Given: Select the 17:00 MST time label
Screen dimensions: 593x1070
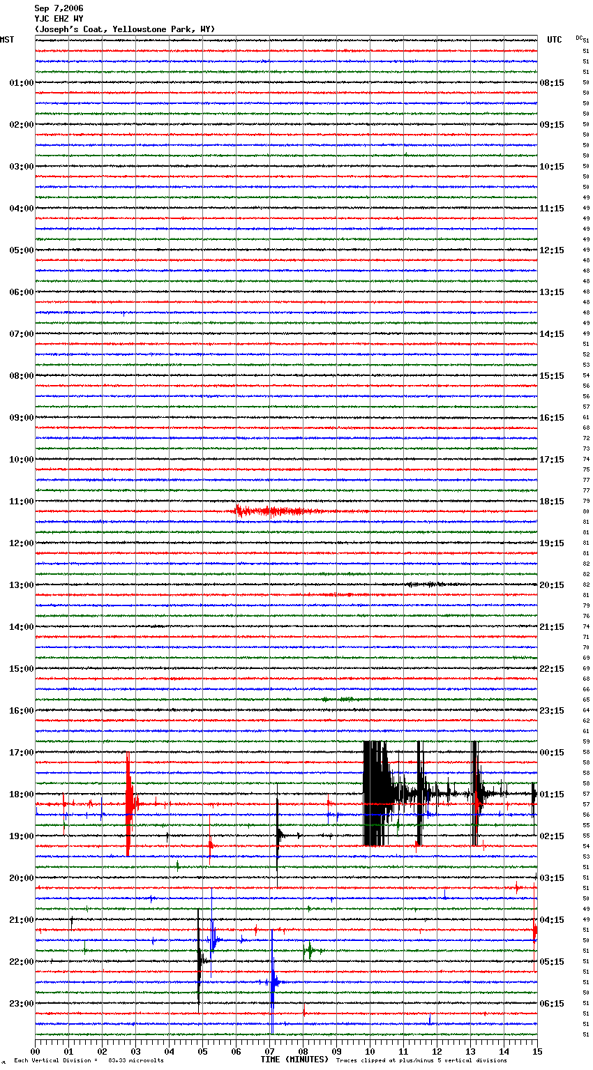Looking at the screenshot, I should 21,753.
